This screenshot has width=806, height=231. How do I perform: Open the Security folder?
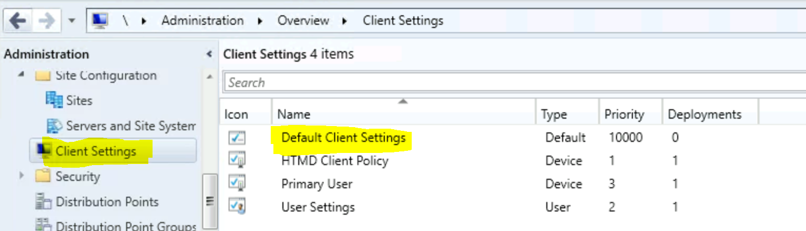pos(78,176)
